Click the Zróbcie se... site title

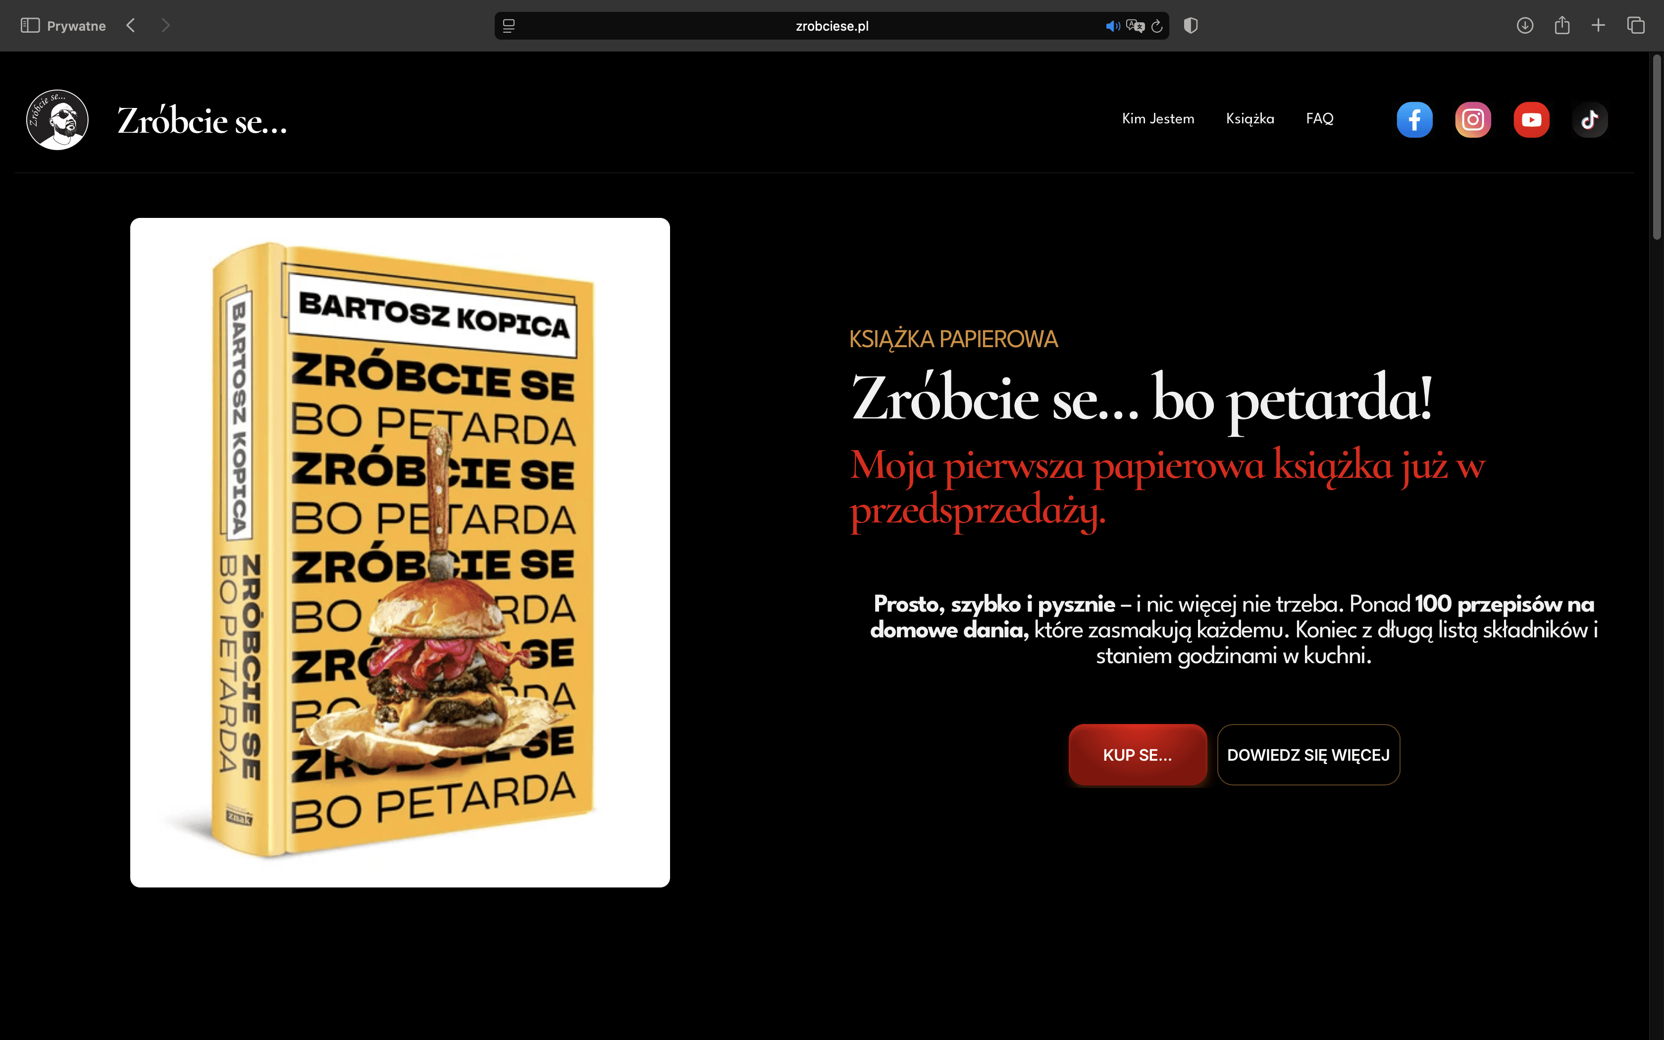point(202,120)
